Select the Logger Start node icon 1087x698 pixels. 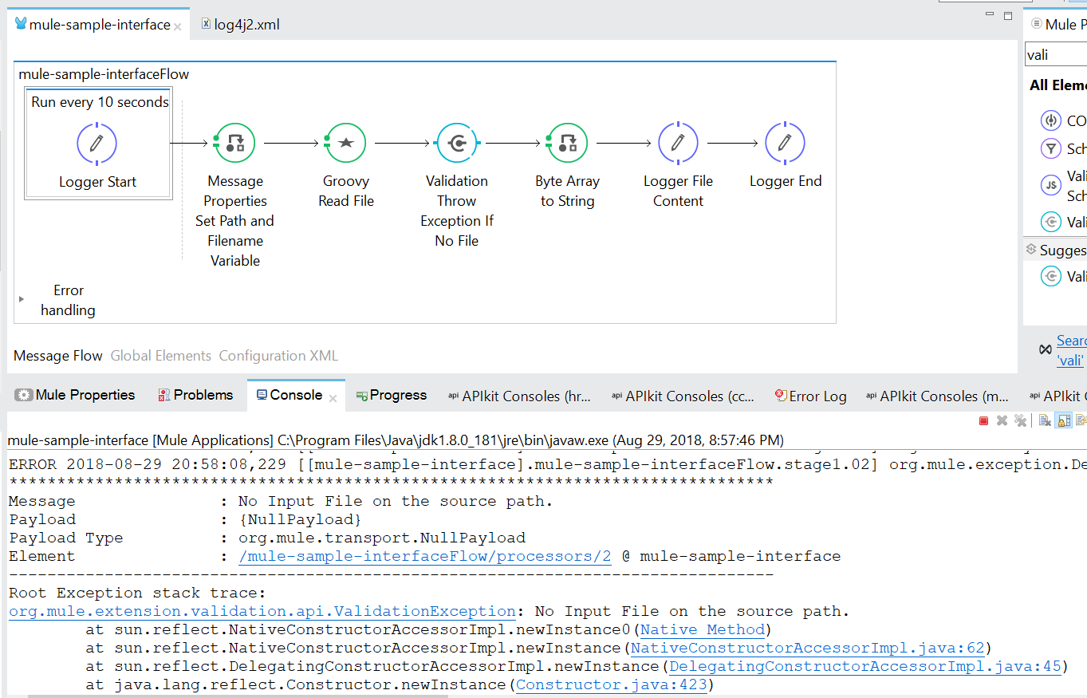pyautogui.click(x=96, y=144)
